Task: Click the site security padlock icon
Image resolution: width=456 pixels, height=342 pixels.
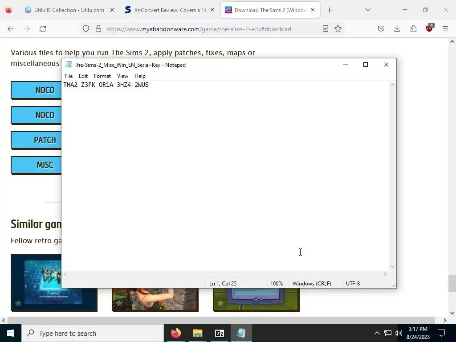Action: (x=98, y=29)
